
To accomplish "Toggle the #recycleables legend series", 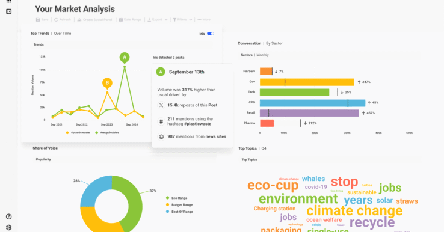I will coord(107,133).
